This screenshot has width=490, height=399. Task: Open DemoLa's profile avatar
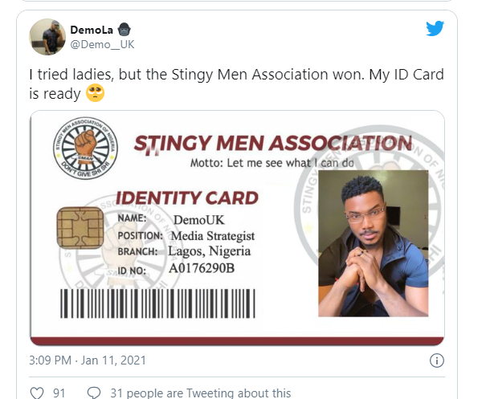tap(47, 36)
